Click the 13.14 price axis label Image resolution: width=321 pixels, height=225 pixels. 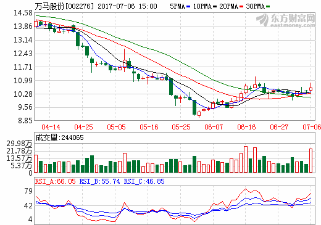tap(23, 40)
